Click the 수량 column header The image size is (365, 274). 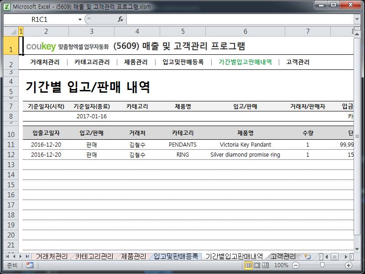coord(308,133)
